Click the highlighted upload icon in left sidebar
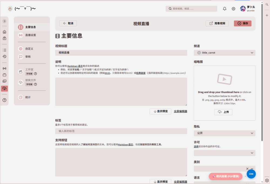 tap(4, 88)
